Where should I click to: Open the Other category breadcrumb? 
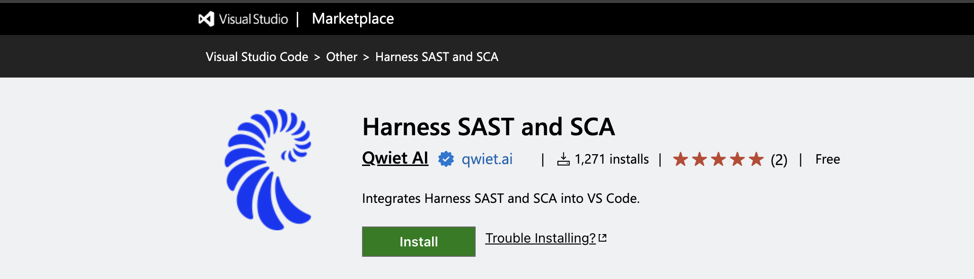click(x=342, y=57)
